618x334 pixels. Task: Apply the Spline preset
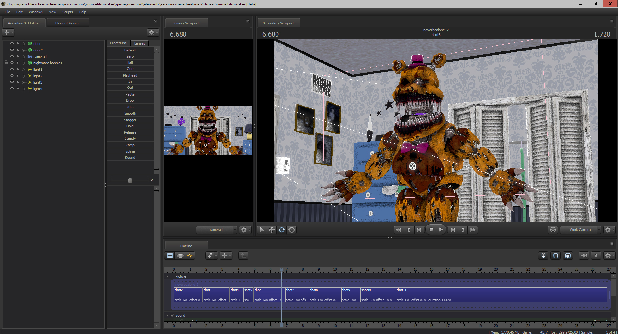[x=130, y=151]
